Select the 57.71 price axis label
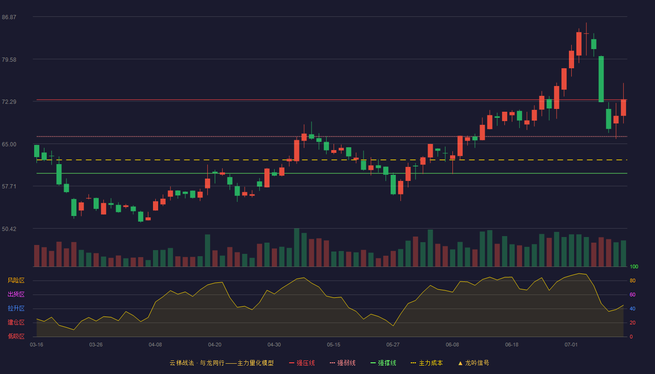The image size is (655, 374). coord(9,187)
